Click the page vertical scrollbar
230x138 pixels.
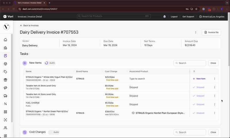click(229, 39)
